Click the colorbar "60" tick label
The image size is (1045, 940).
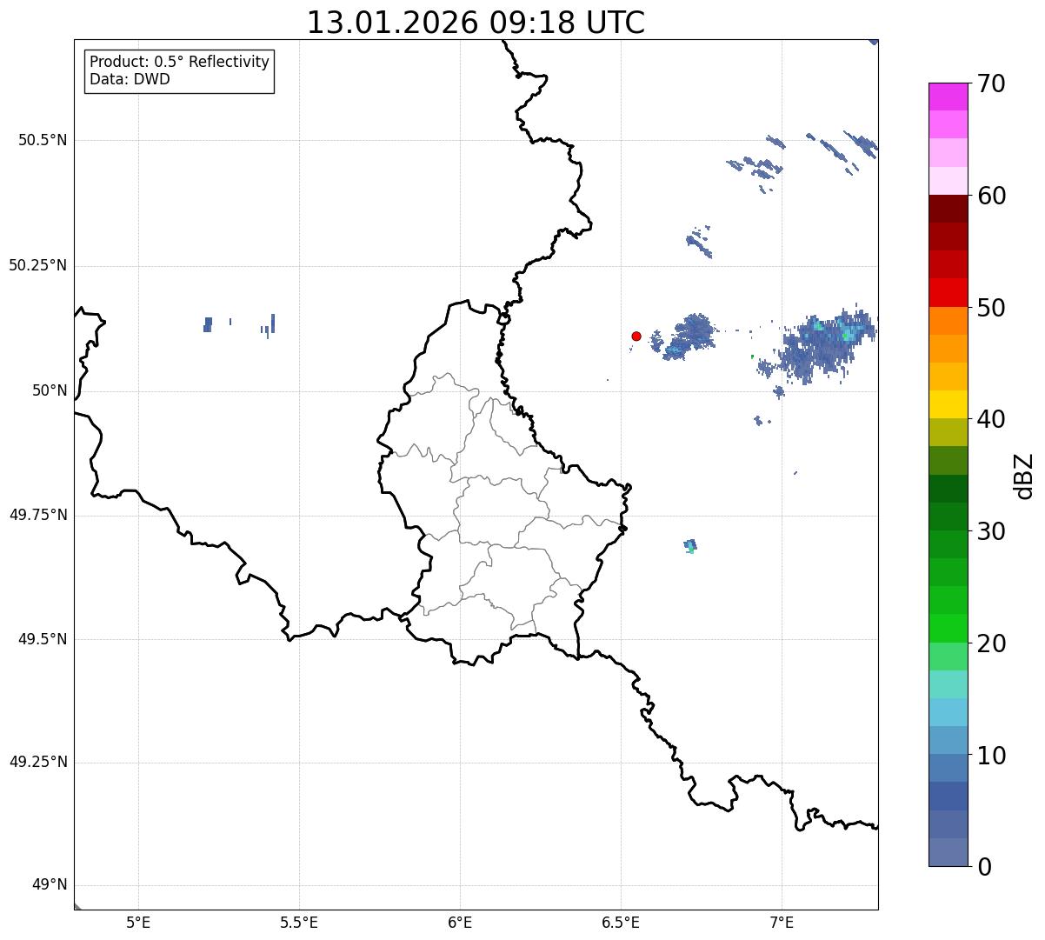(991, 196)
